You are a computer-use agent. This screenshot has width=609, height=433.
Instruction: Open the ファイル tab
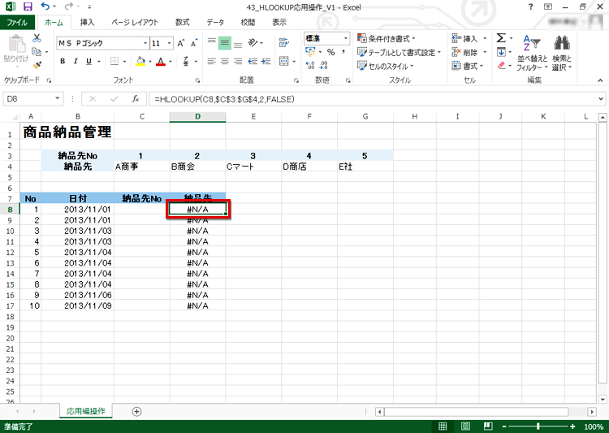17,23
